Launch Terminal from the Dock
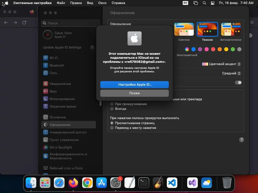The image size is (258, 193). [x=144, y=183]
